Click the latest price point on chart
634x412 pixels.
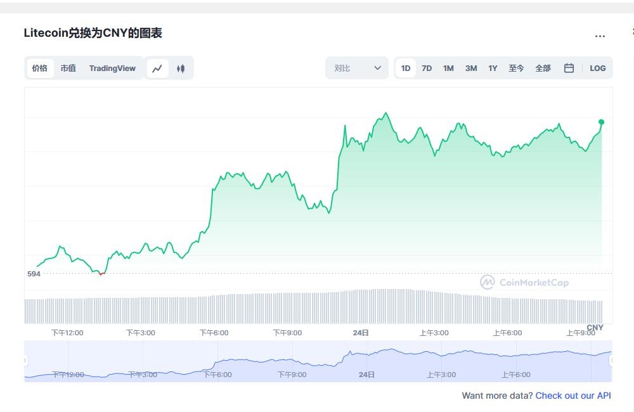(x=601, y=122)
